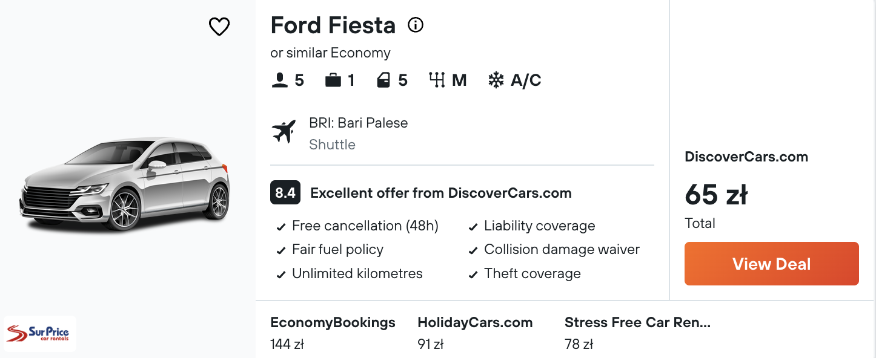The width and height of the screenshot is (876, 358).
Task: Click the passenger seats icon
Action: pyautogui.click(x=279, y=80)
